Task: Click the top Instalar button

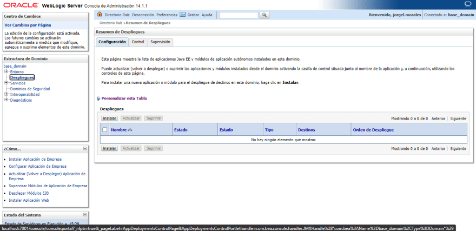Action: 110,118
